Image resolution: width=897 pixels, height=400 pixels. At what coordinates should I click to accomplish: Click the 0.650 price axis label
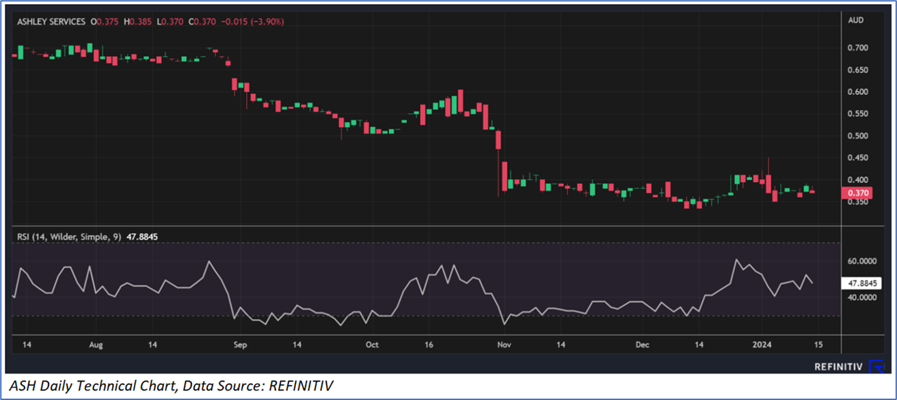858,70
